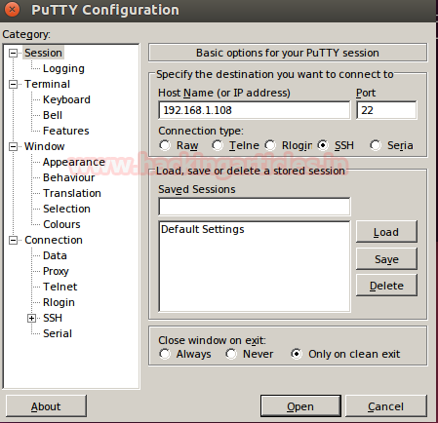Focus the Saved Sessions text field
The width and height of the screenshot is (438, 423).
pos(255,207)
